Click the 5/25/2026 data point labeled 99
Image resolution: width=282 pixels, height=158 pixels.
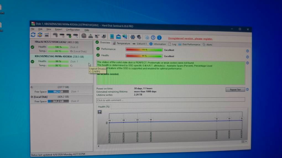click(109, 121)
